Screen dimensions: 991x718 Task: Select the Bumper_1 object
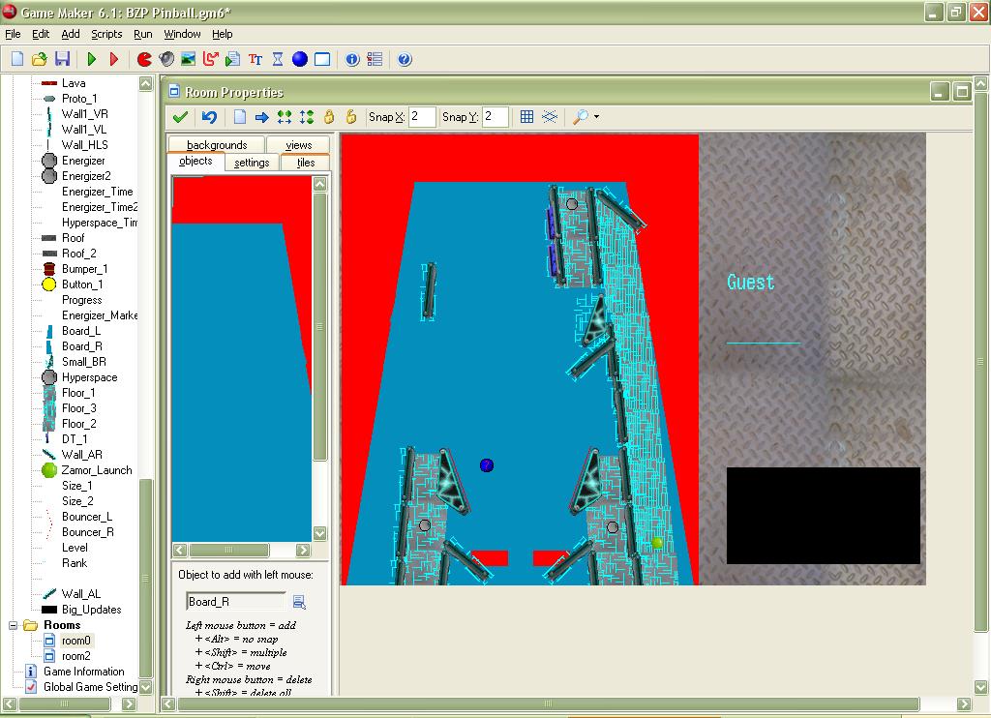click(x=85, y=269)
